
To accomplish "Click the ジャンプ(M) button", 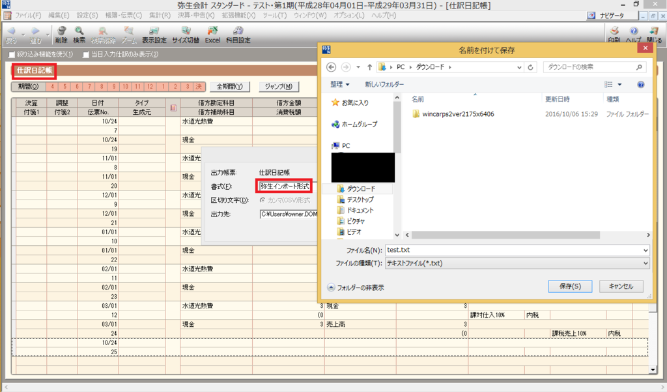I will click(279, 87).
